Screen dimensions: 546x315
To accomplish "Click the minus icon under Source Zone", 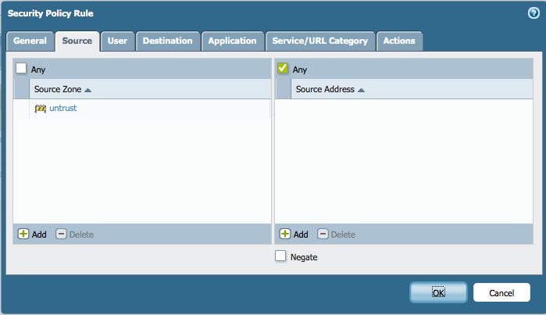I will 61,234.
